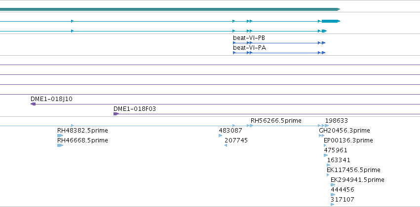Click the arrow glyph below 483087
This screenshot has width=420, height=207.
[221, 136]
